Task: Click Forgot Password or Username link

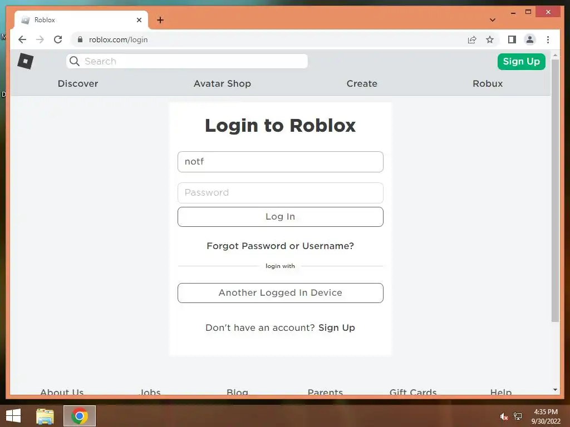Action: pyautogui.click(x=281, y=246)
